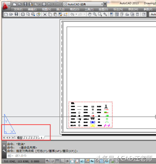Select the Pan hand tool
The height and width of the screenshot is (164, 156).
coord(89,14)
